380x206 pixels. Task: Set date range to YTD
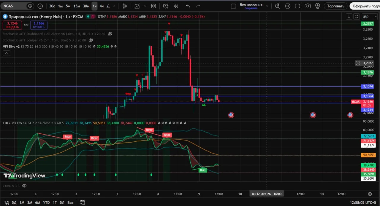46,202
